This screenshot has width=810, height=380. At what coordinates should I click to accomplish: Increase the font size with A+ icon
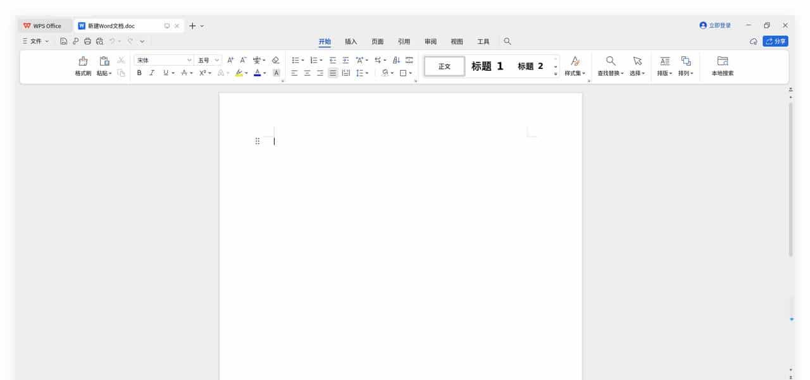click(x=230, y=59)
